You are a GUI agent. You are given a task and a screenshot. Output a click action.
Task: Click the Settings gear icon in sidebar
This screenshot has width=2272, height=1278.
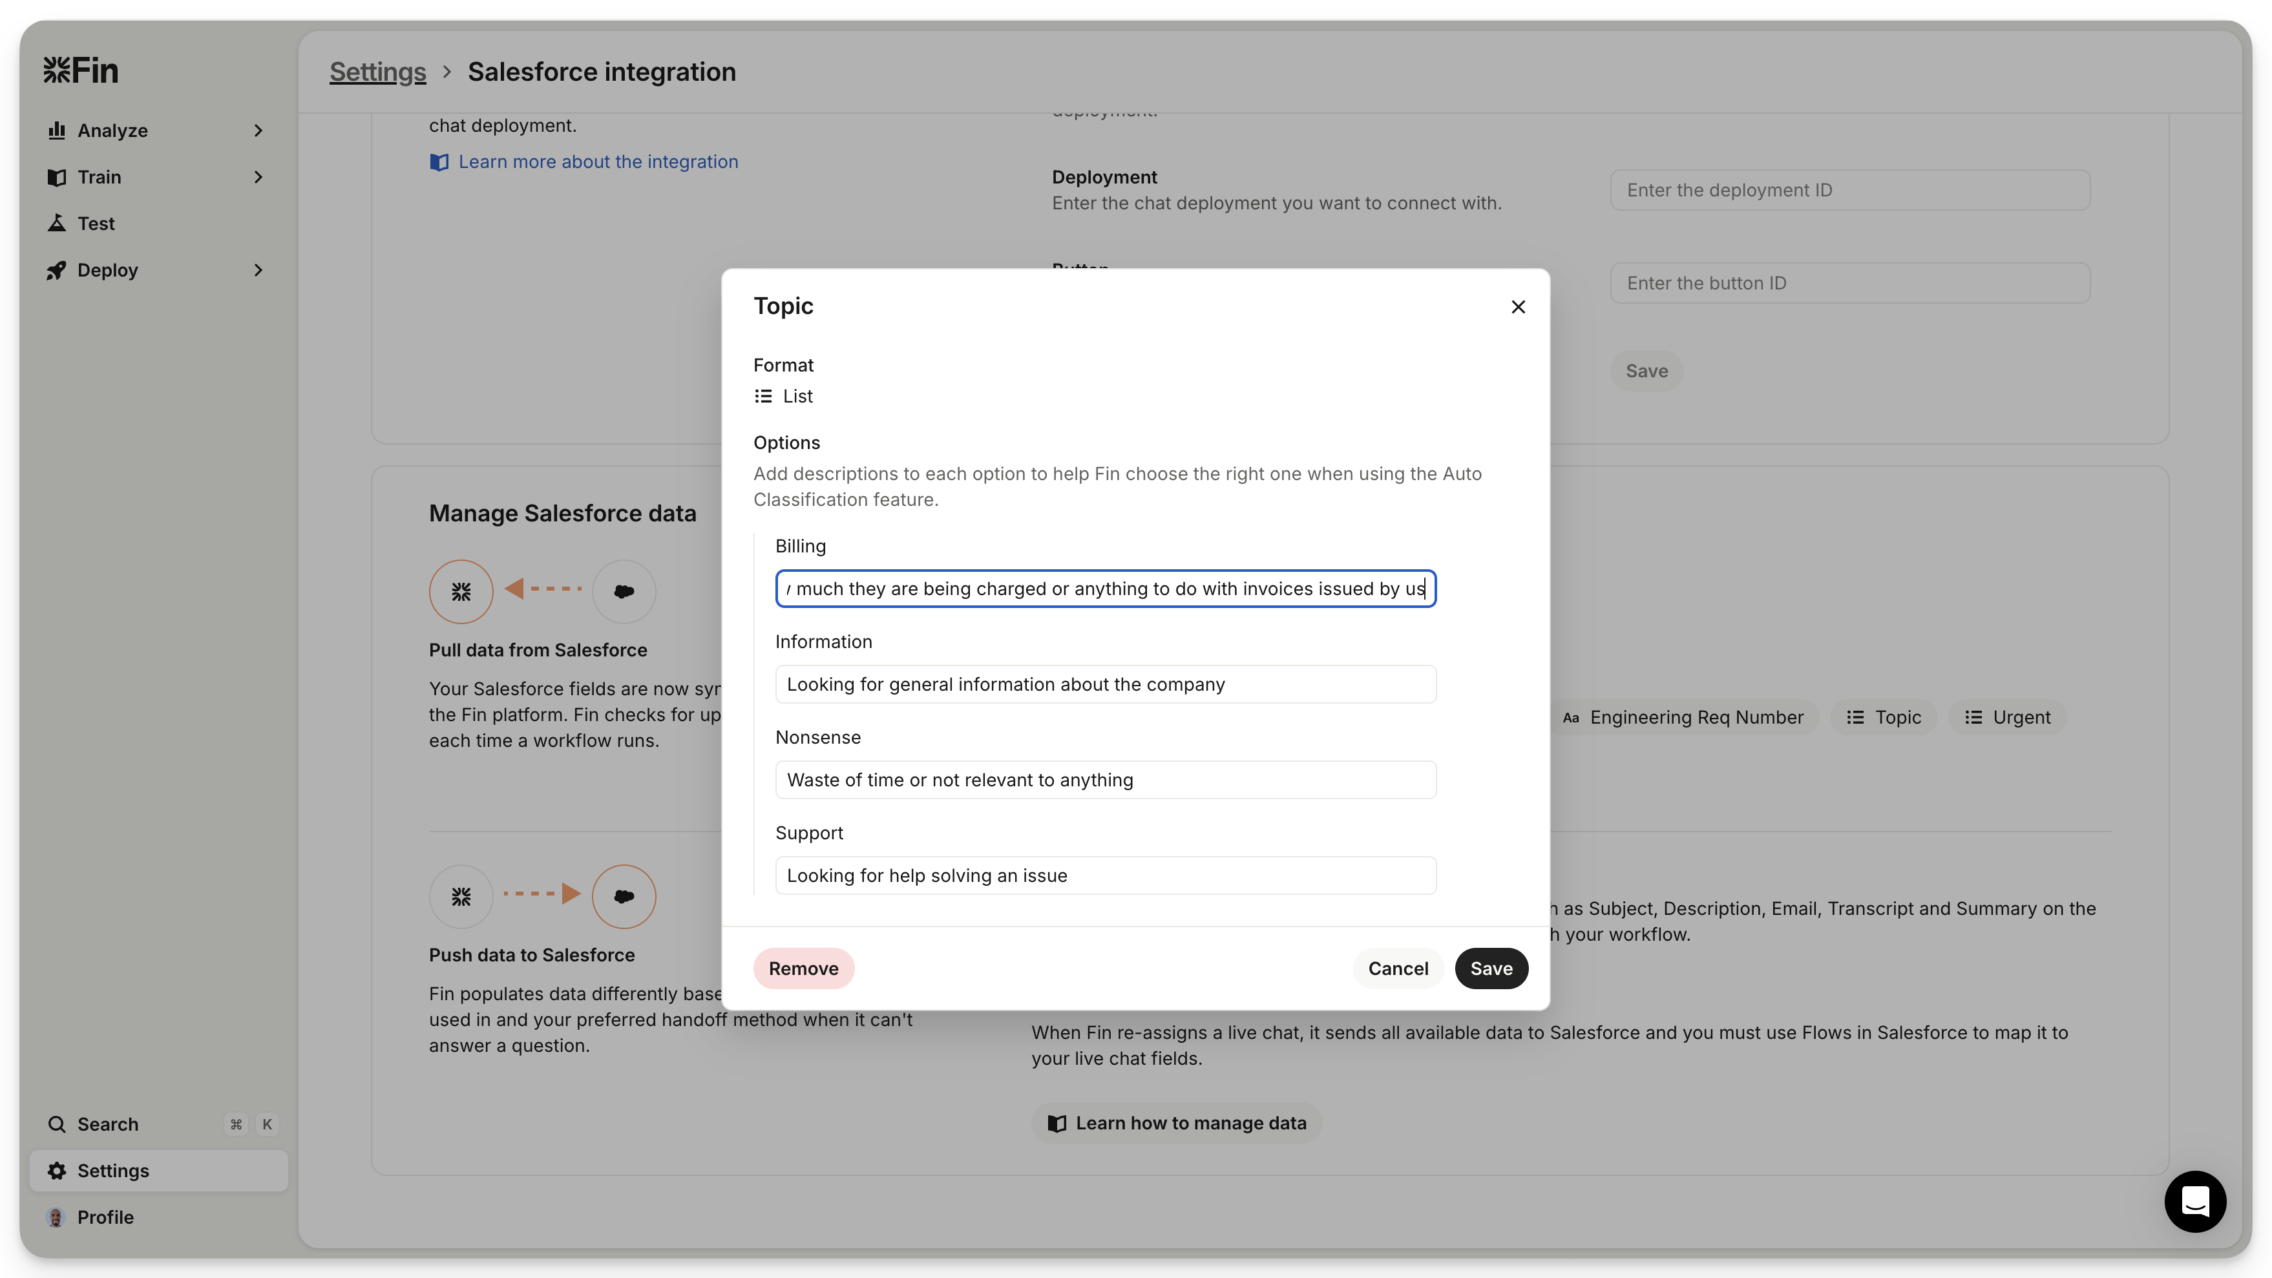58,1170
